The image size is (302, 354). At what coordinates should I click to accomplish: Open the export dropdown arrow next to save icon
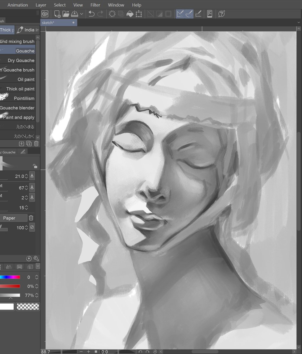tap(82, 14)
